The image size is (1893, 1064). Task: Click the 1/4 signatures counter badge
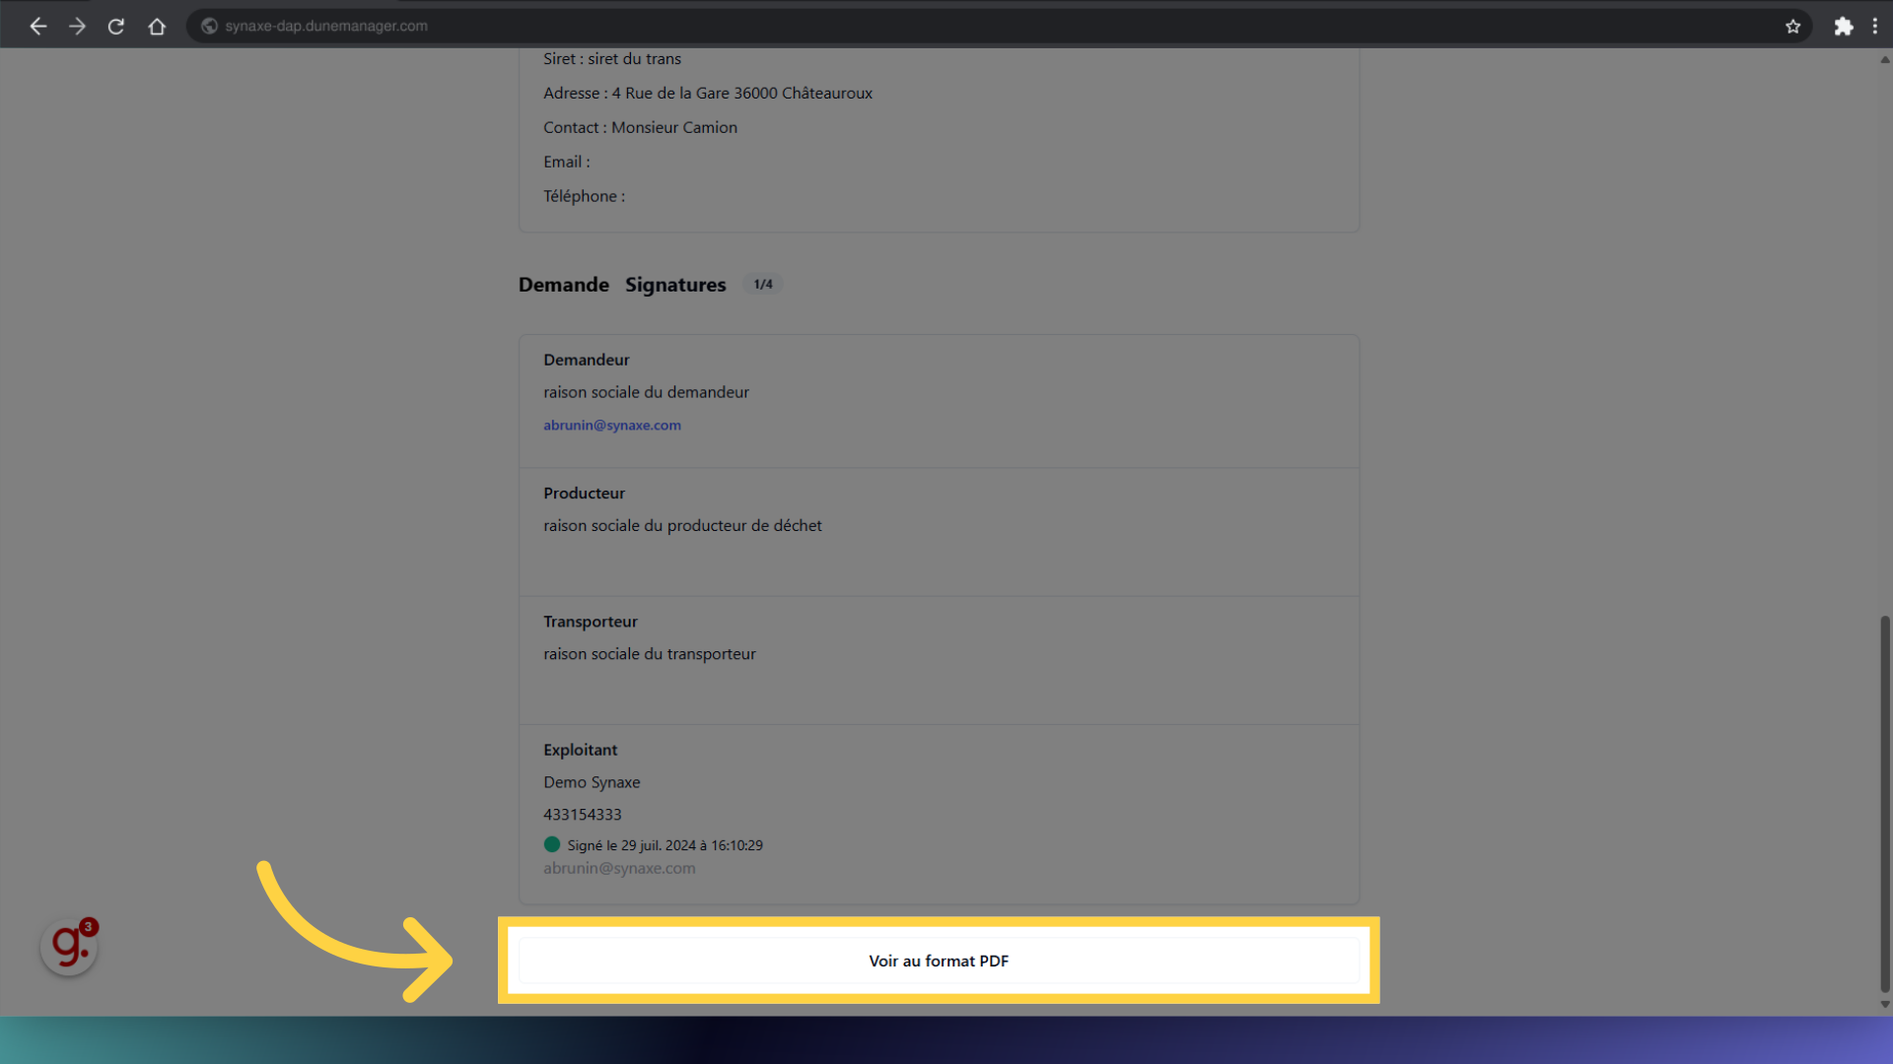click(x=762, y=284)
